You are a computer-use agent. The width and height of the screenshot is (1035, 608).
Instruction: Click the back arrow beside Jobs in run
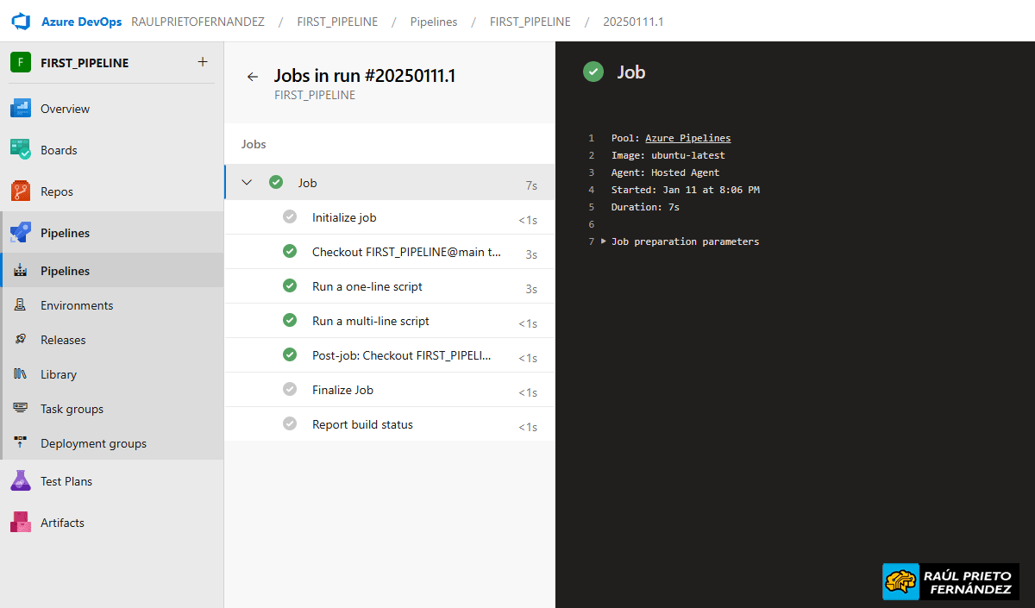tap(253, 77)
